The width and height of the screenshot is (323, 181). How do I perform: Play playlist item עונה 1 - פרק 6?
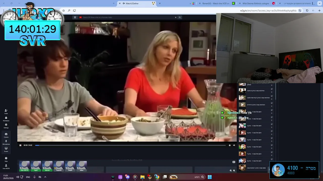256,147
